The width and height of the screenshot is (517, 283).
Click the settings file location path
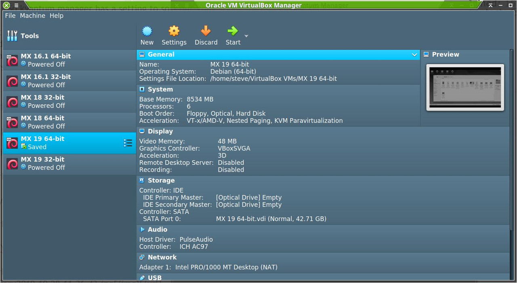click(x=273, y=78)
